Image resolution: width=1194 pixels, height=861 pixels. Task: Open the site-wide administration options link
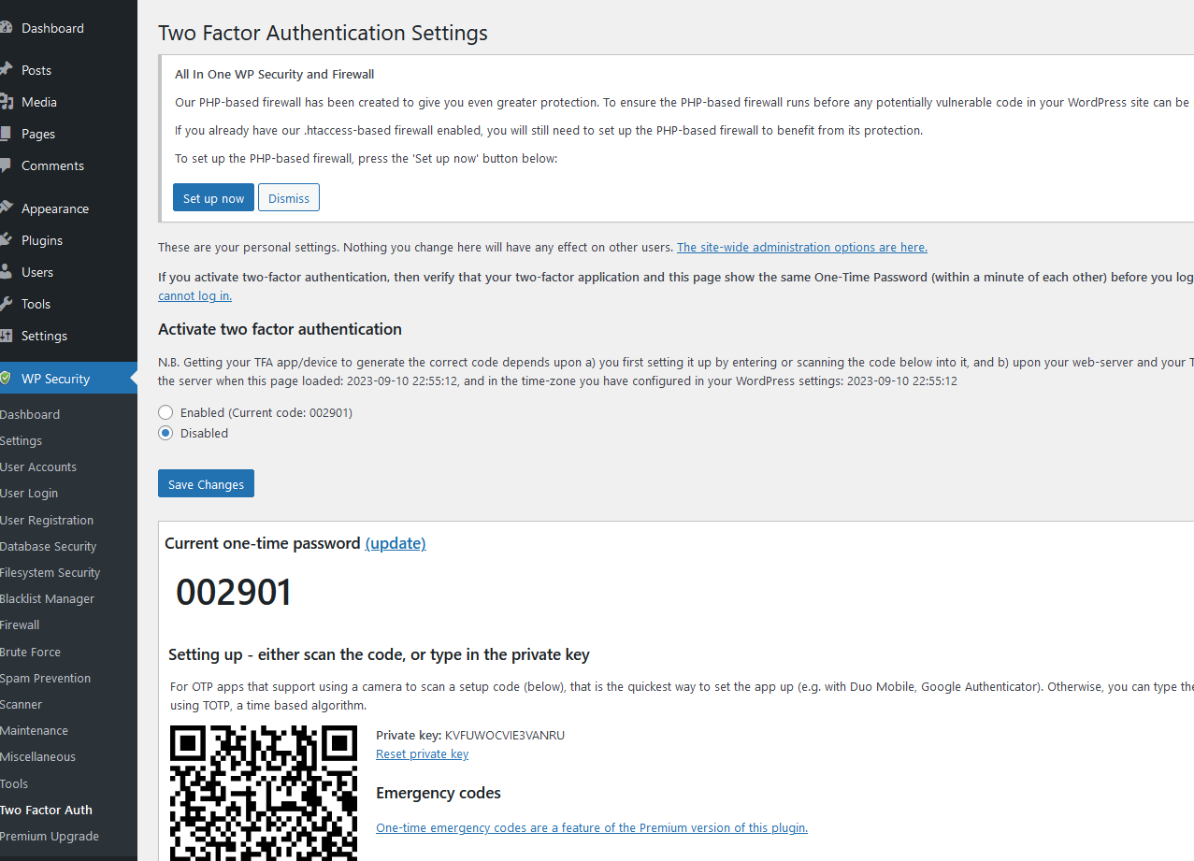[x=801, y=248]
